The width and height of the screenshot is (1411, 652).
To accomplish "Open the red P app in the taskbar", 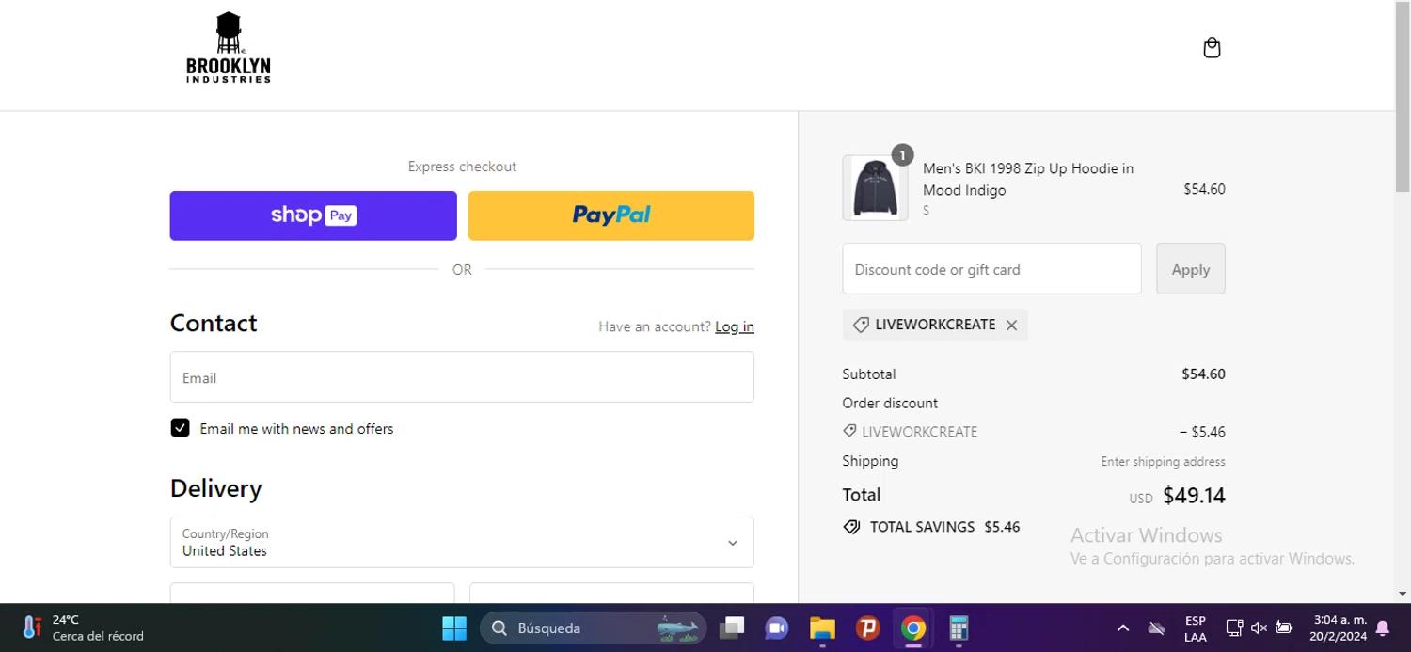I will pos(867,628).
